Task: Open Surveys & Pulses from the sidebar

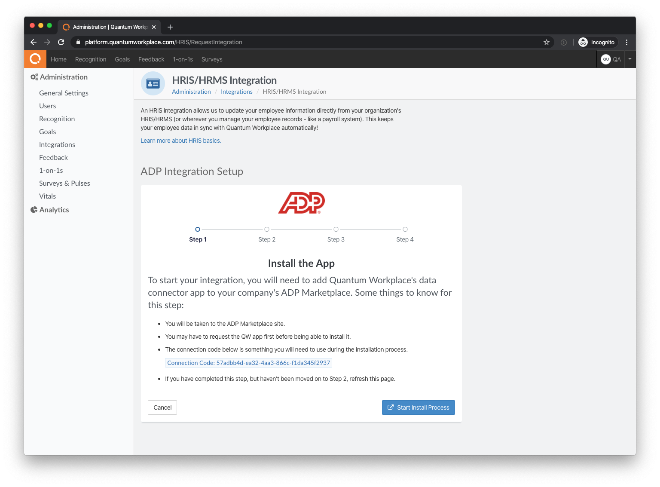Action: coord(64,183)
